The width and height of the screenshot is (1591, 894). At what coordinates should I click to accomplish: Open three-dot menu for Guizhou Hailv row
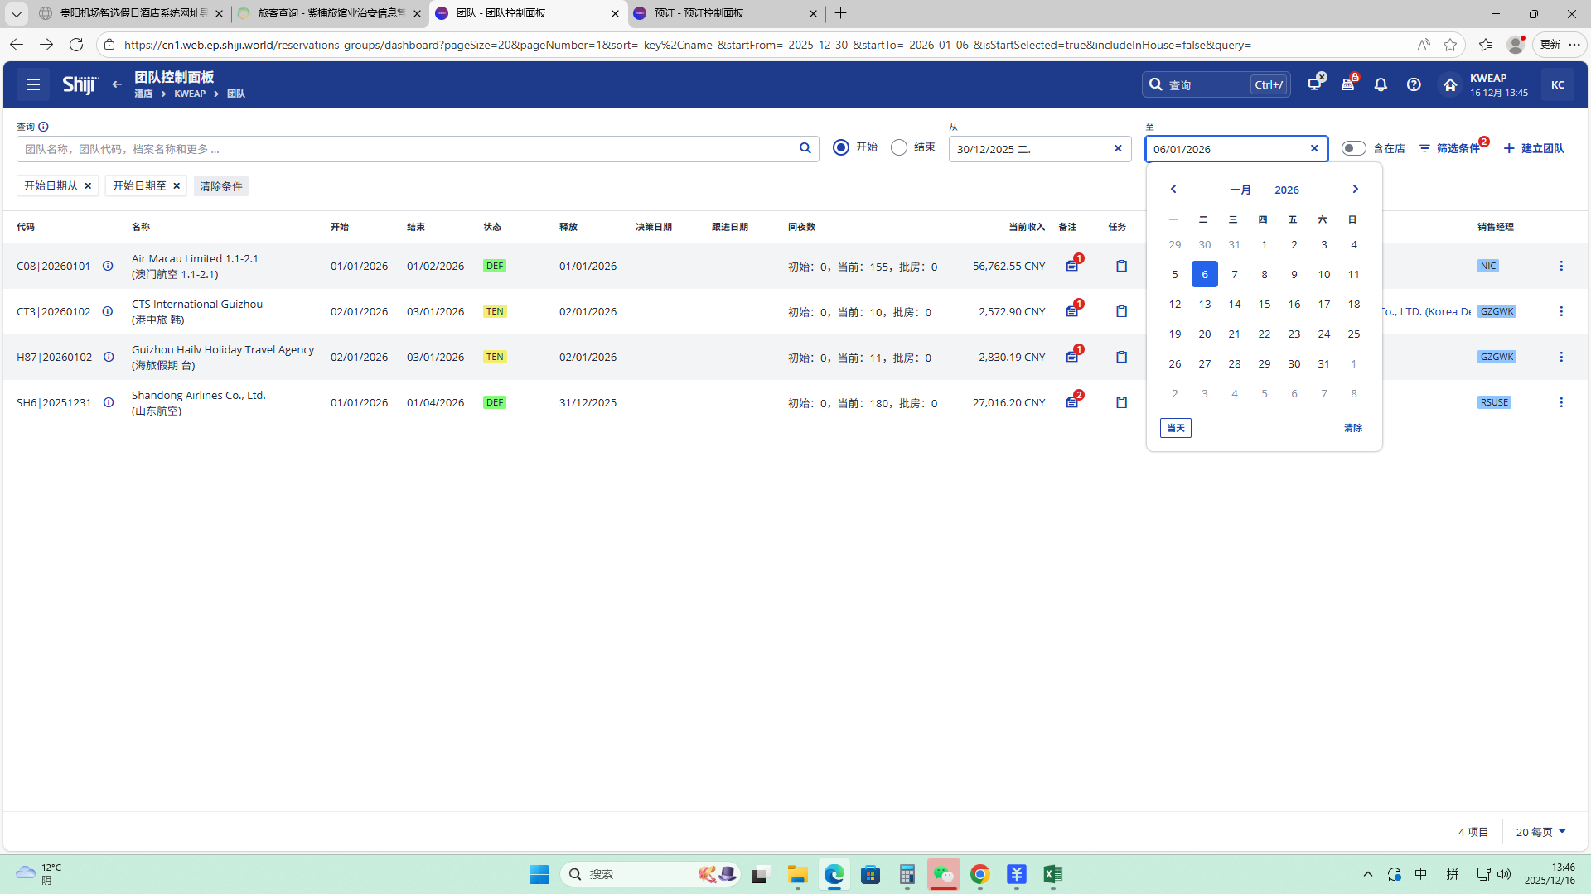point(1561,358)
